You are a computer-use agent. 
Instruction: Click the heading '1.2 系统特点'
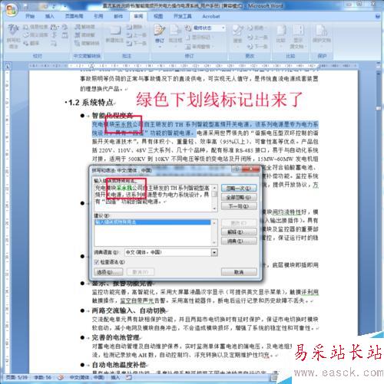[91, 102]
